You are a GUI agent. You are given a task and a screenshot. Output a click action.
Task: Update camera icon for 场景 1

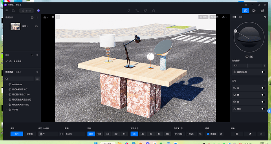pyautogui.click(x=36, y=26)
